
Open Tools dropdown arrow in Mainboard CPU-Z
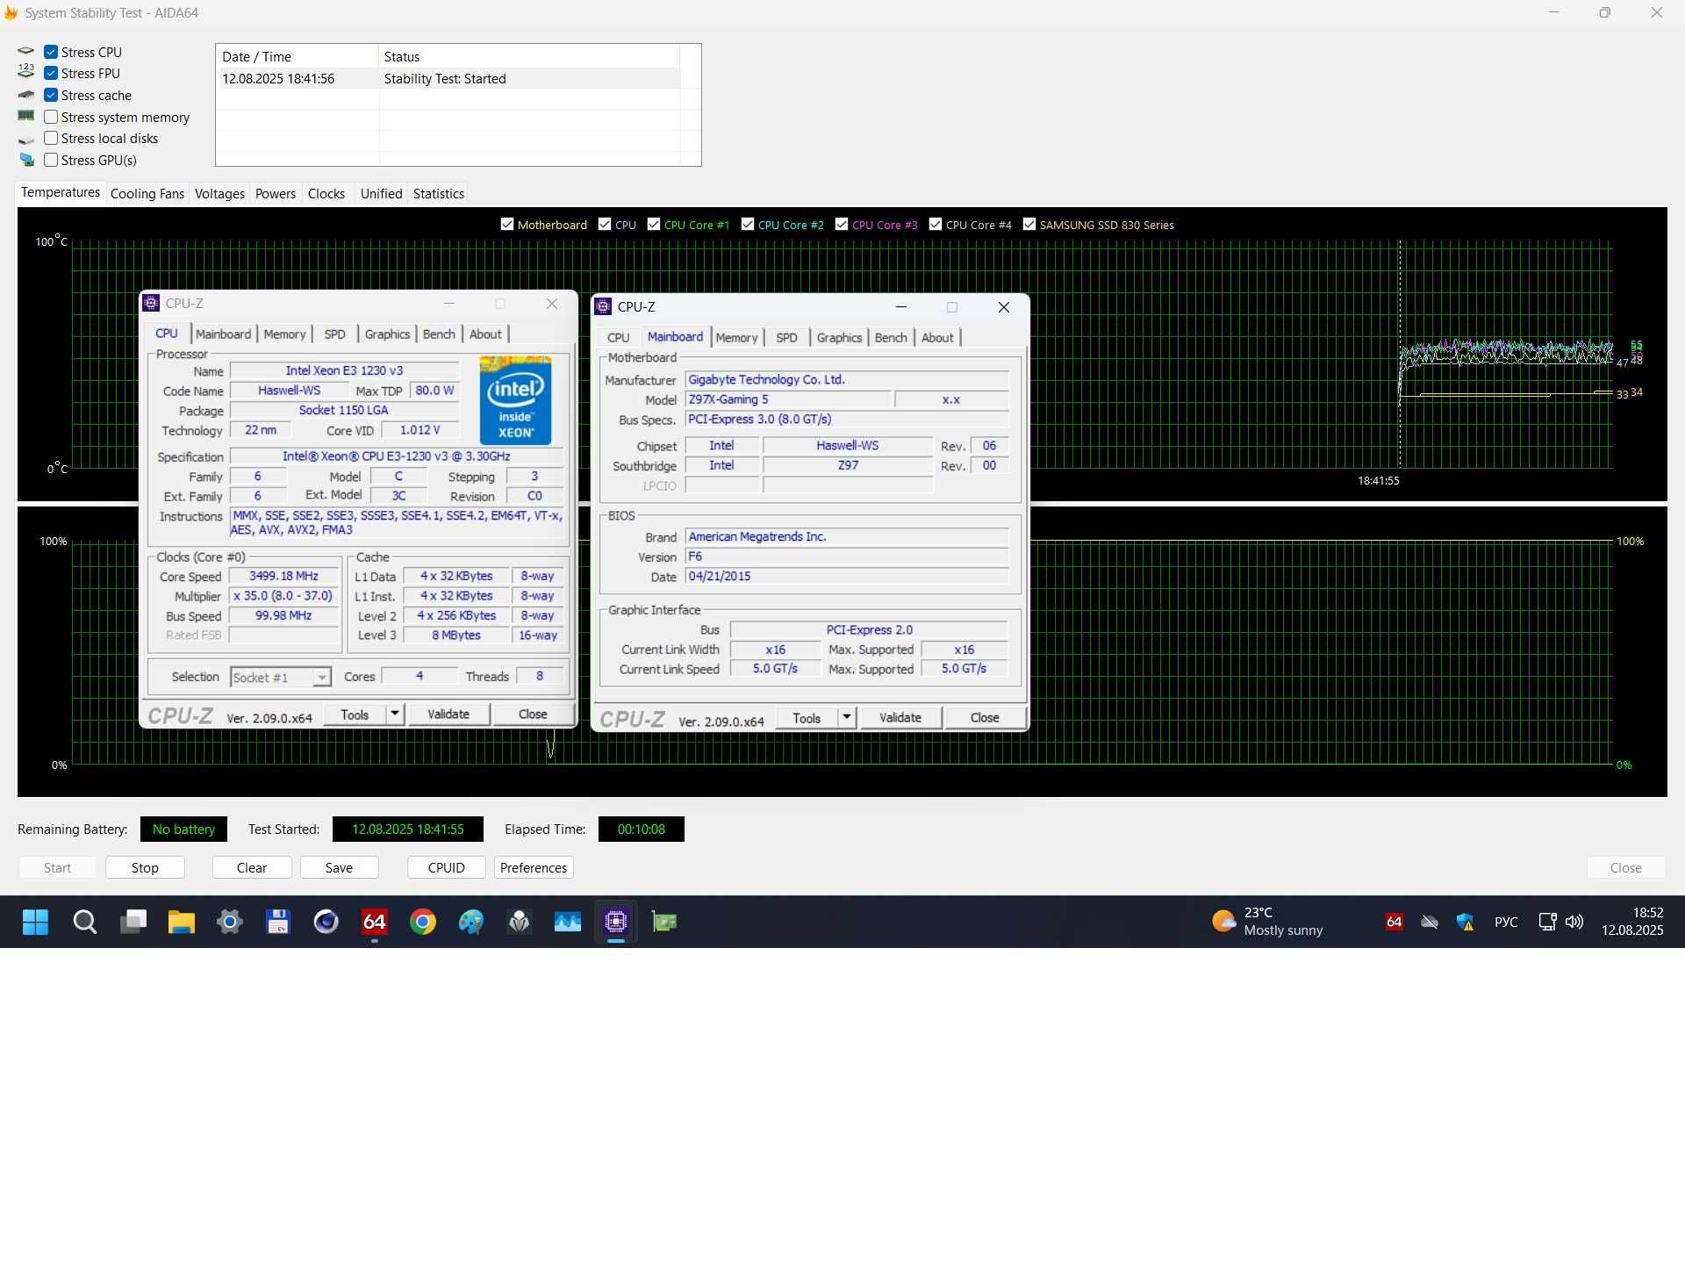847,717
